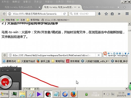Screen dimensions: 131x98
Task: Open the Downloads arrow button
Action: pyautogui.click(x=99, y=14)
